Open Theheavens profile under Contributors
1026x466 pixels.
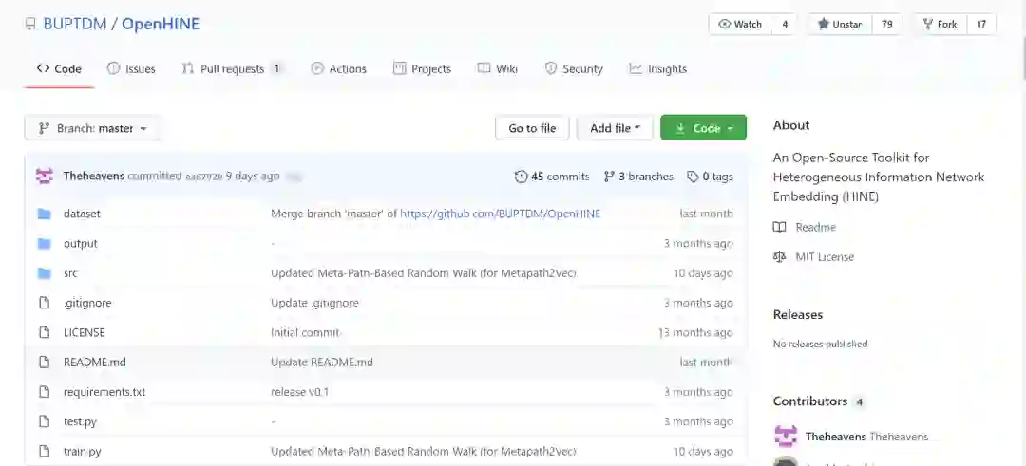tap(867, 437)
